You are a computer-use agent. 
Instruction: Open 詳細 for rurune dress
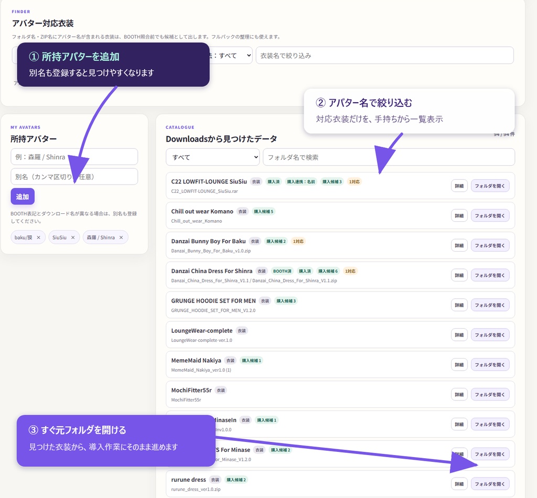[459, 484]
